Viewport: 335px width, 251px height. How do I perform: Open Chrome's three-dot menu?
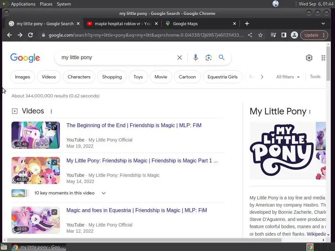tap(324, 35)
